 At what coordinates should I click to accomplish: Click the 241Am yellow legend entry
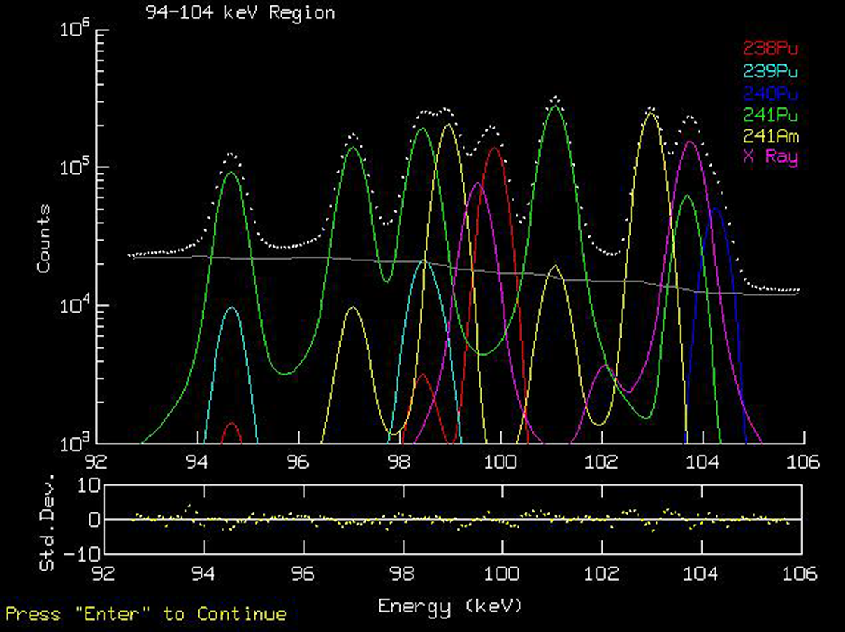770,136
